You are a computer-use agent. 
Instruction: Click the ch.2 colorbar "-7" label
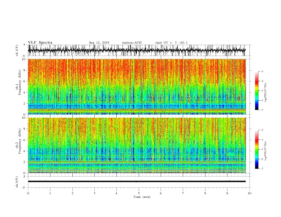261,169
